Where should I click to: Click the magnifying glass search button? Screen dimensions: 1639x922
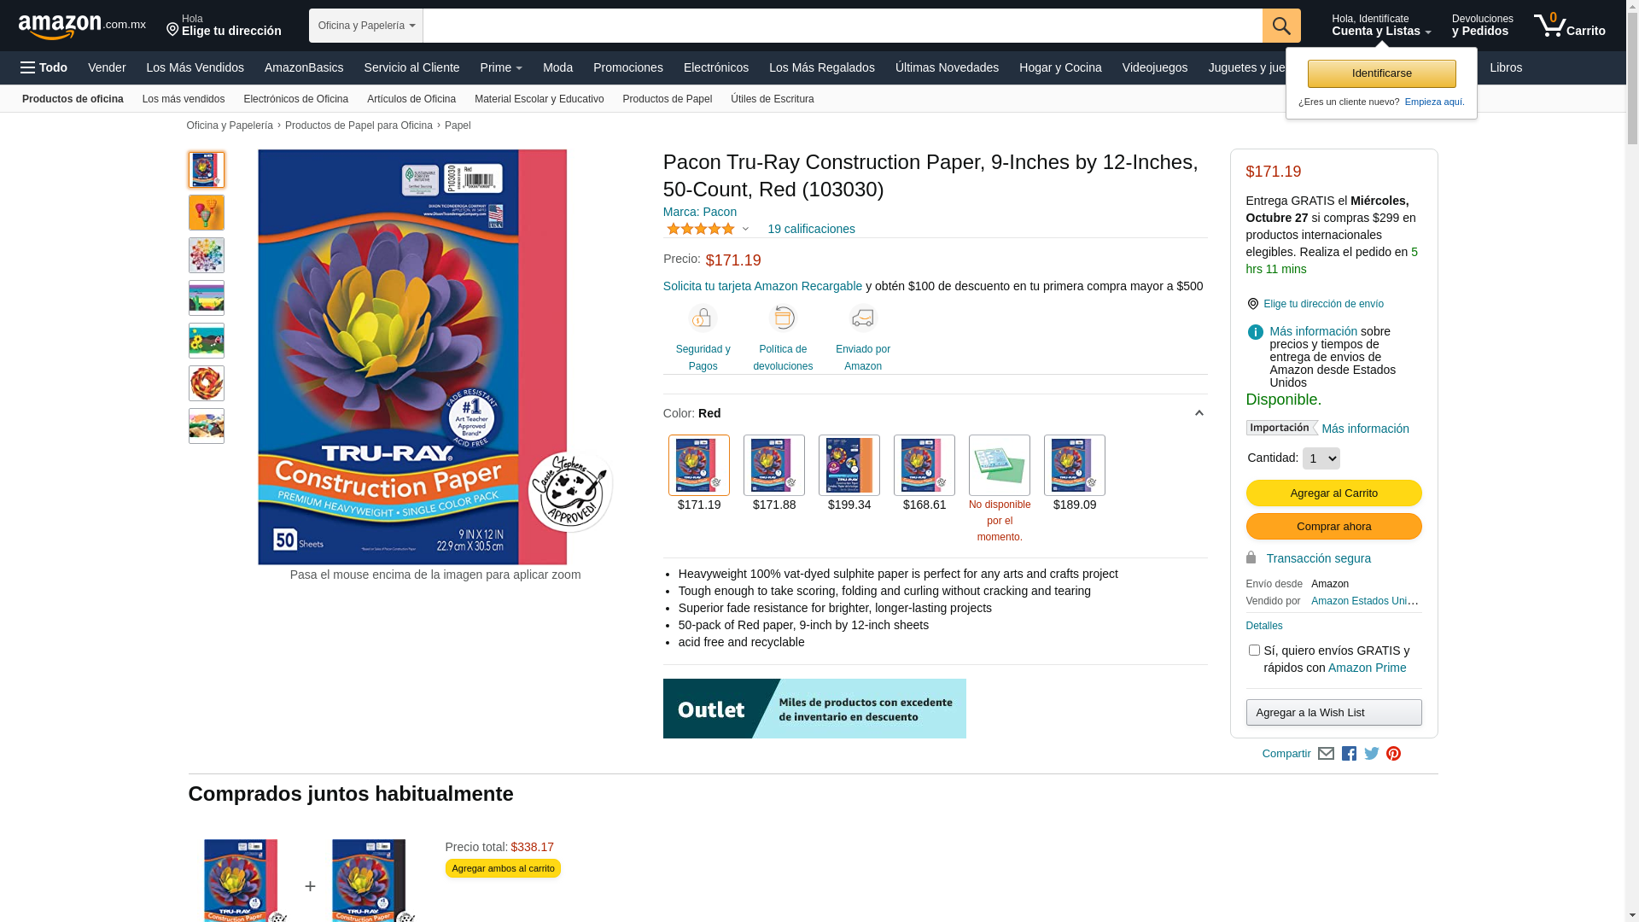coord(1281,26)
